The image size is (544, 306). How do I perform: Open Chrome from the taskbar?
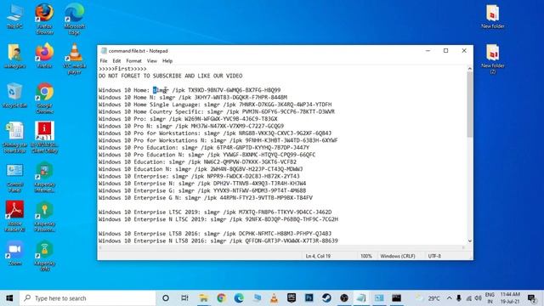click(221, 298)
